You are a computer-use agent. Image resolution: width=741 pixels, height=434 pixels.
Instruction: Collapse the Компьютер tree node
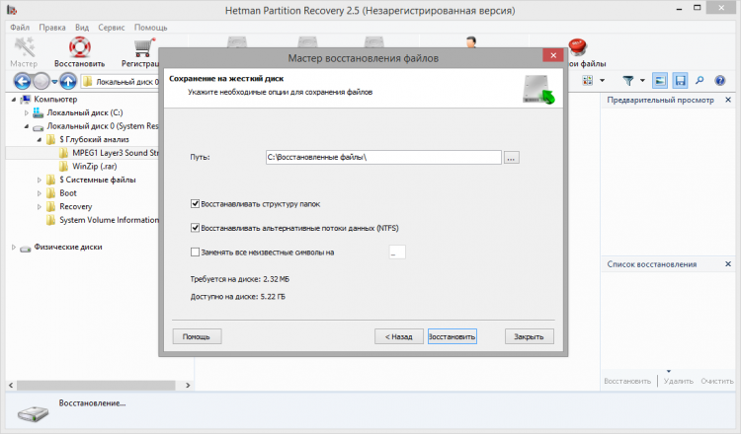click(14, 100)
